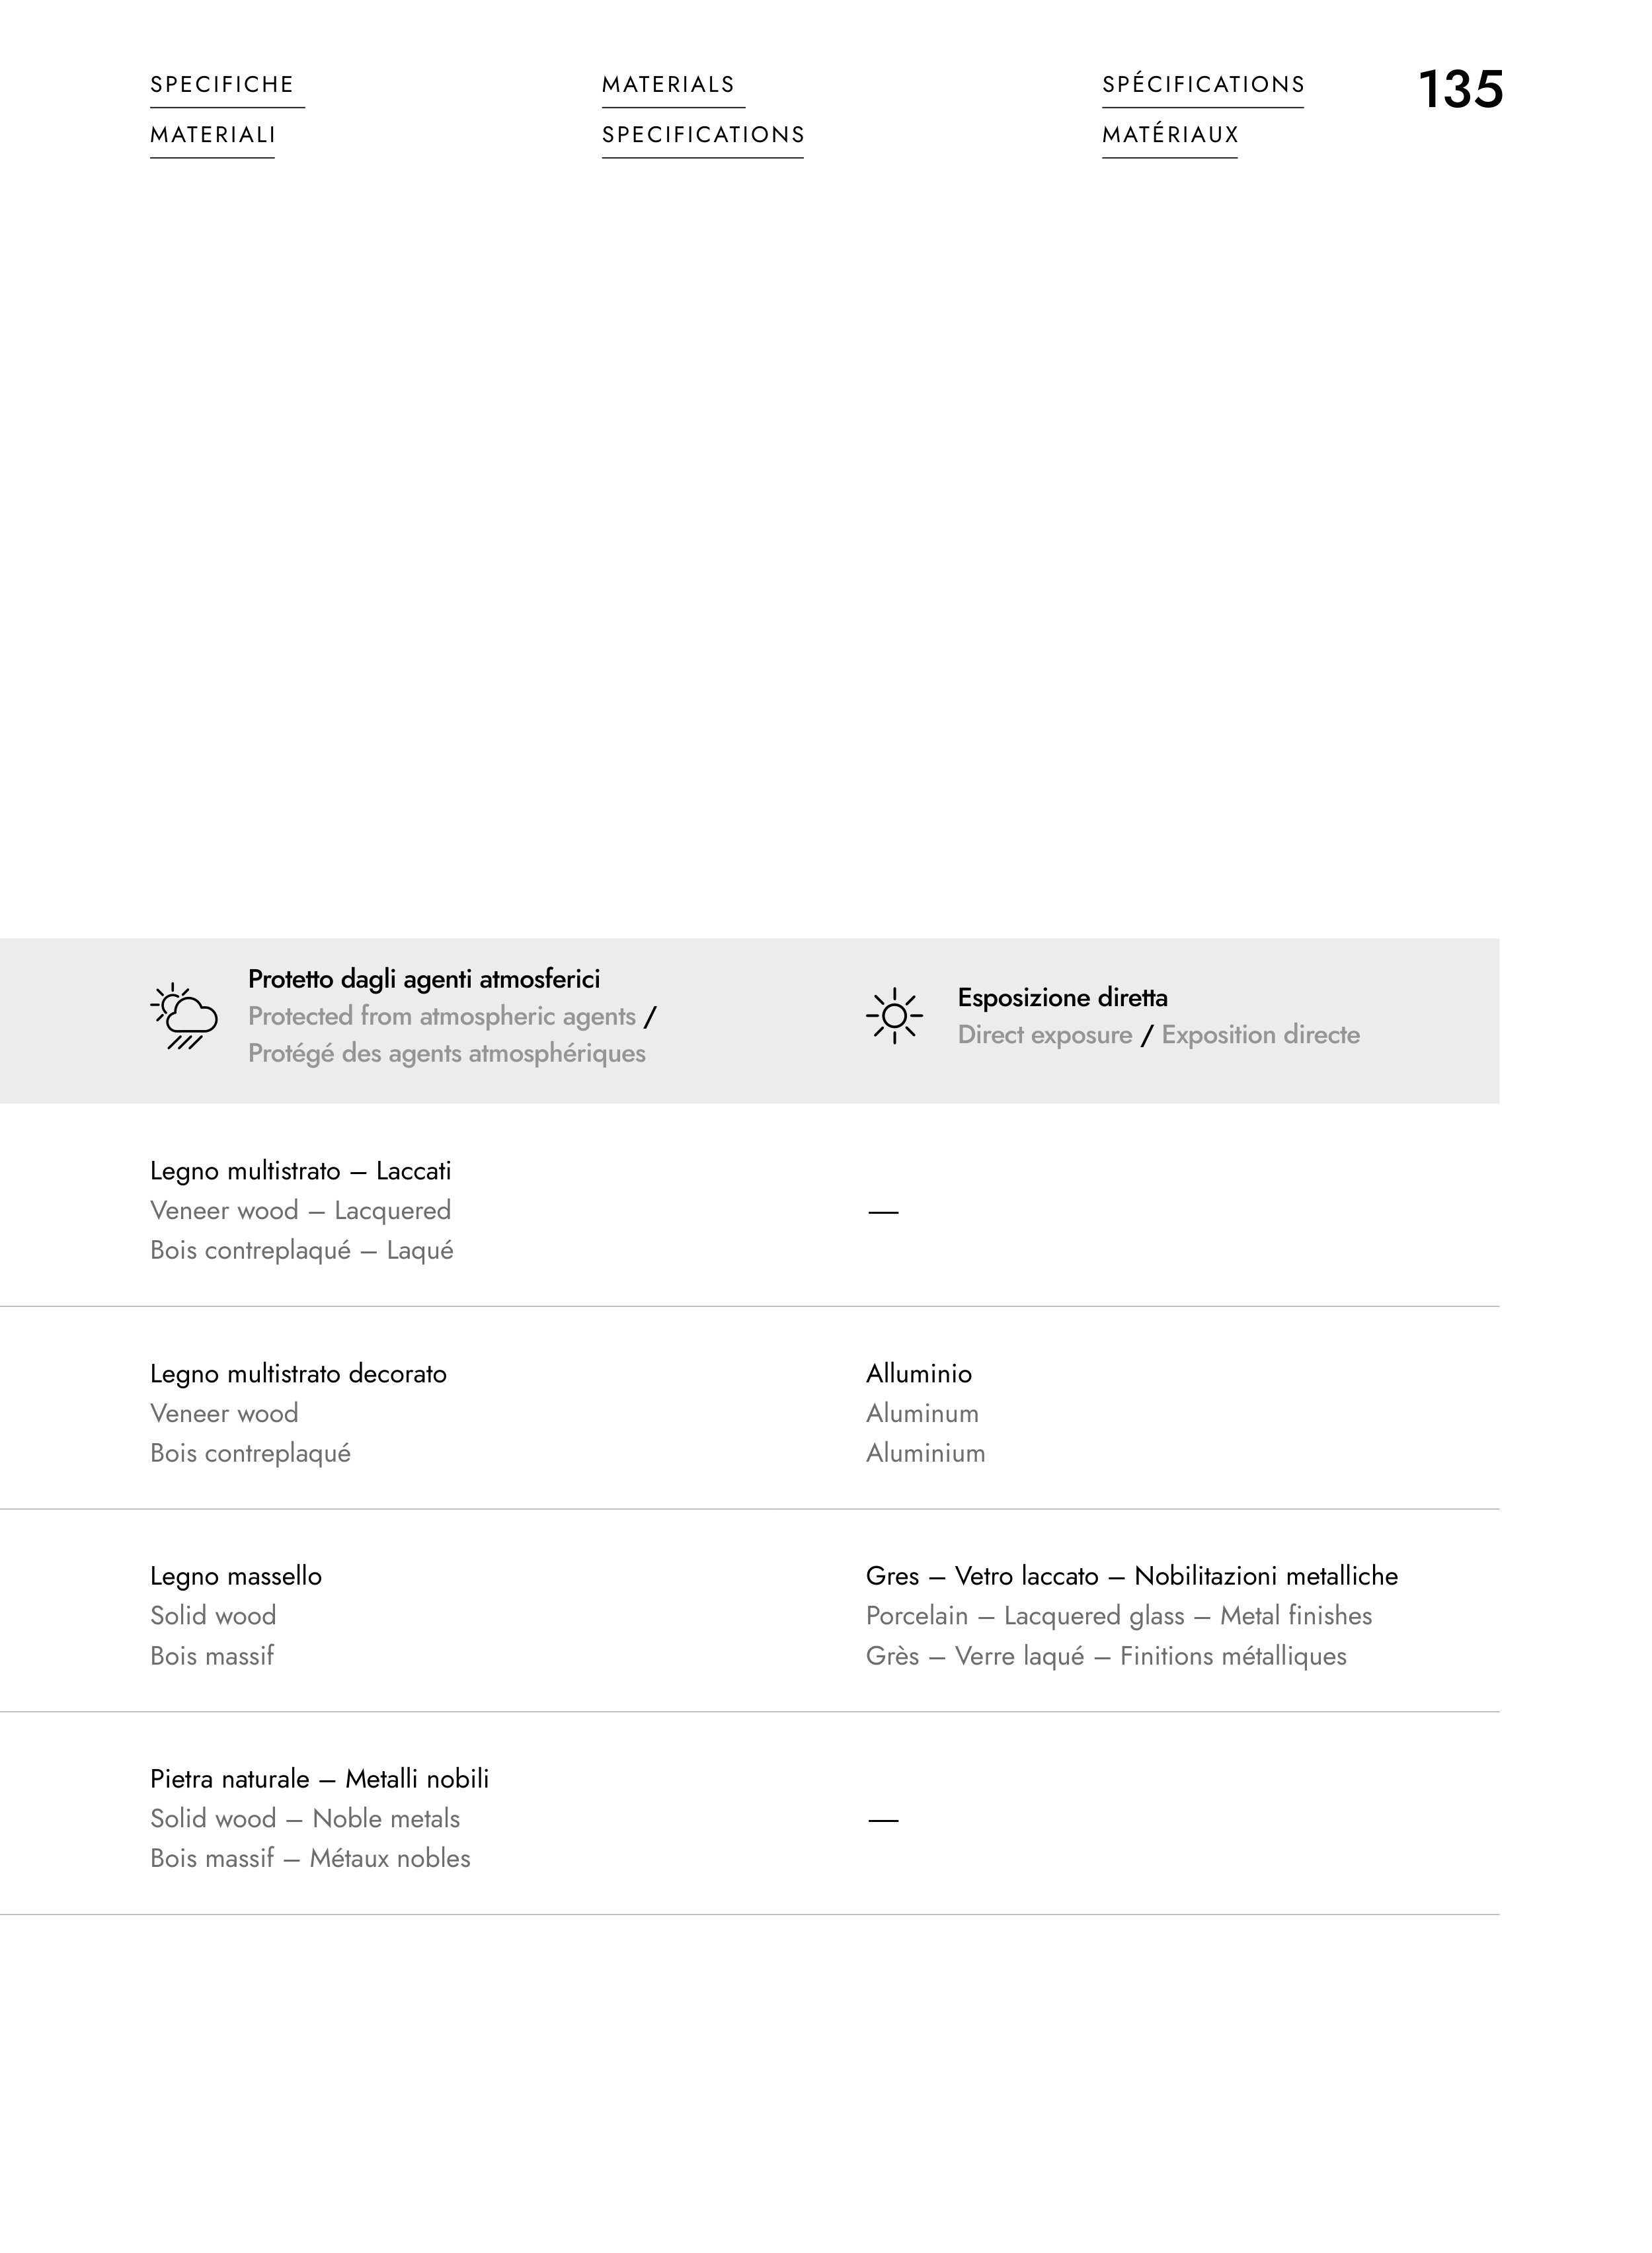Screen dimensions: 1652x2253
Task: Click the MATÉRIAUX heading
Action: pyautogui.click(x=1170, y=135)
